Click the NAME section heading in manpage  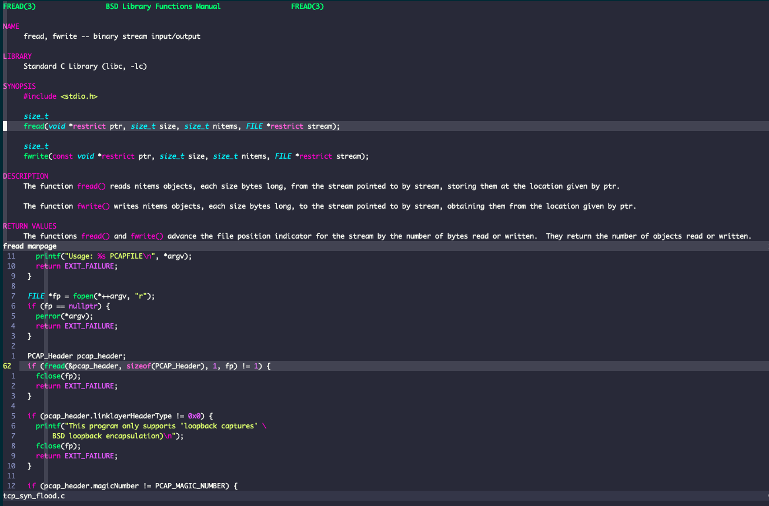[11, 26]
